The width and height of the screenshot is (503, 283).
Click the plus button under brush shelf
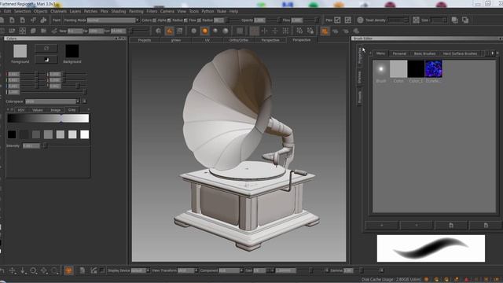point(381,226)
